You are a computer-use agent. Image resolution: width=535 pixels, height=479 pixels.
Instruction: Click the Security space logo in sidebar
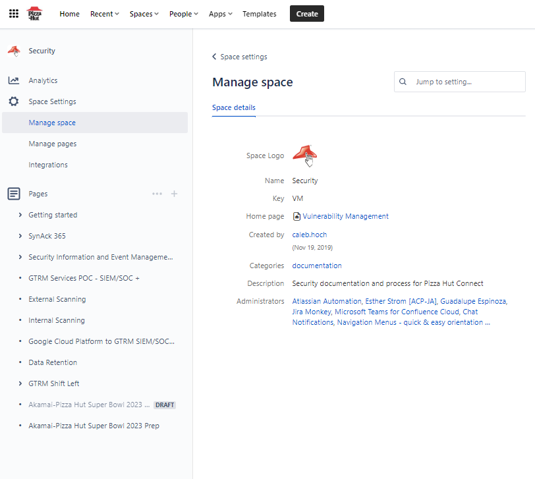pyautogui.click(x=14, y=50)
